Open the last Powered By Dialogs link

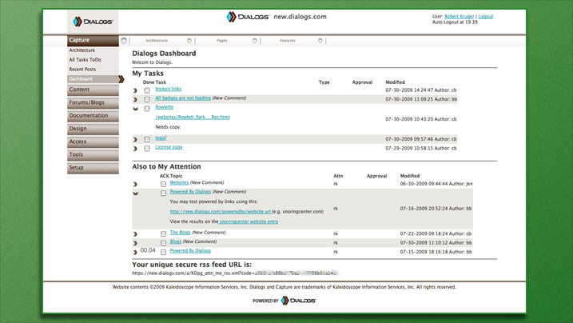[x=190, y=251]
